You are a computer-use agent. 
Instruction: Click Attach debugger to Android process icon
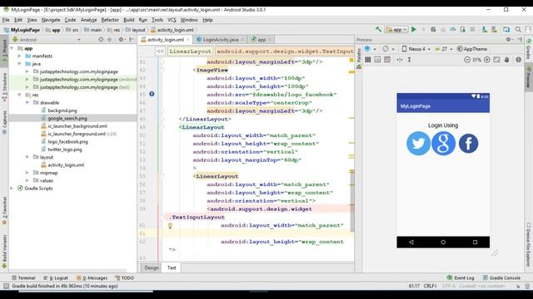tap(463, 30)
